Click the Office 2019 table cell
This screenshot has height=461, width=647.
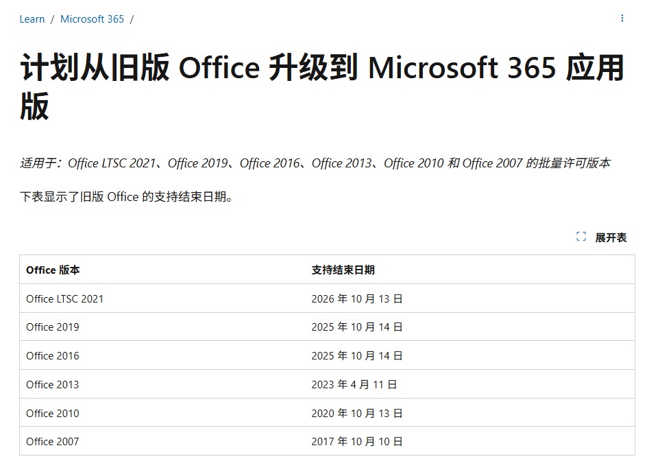pyautogui.click(x=53, y=327)
